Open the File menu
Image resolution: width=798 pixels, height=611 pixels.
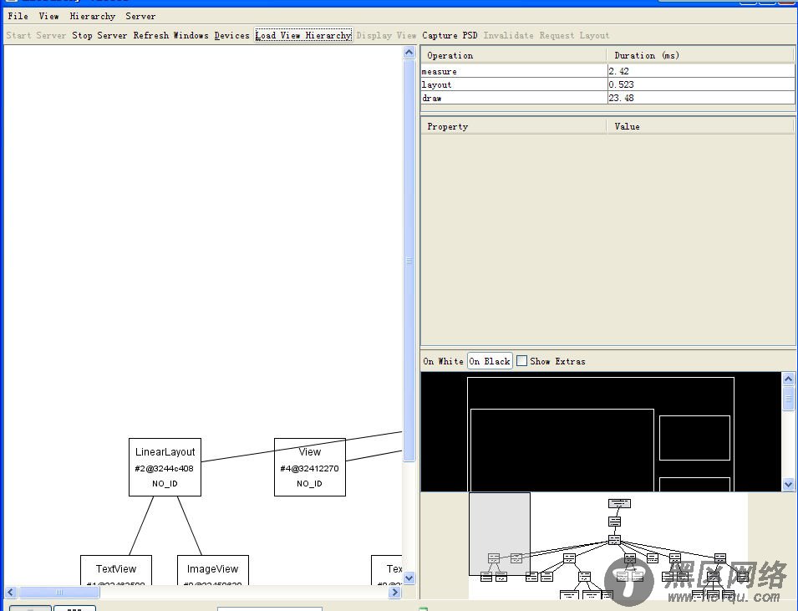click(x=18, y=16)
